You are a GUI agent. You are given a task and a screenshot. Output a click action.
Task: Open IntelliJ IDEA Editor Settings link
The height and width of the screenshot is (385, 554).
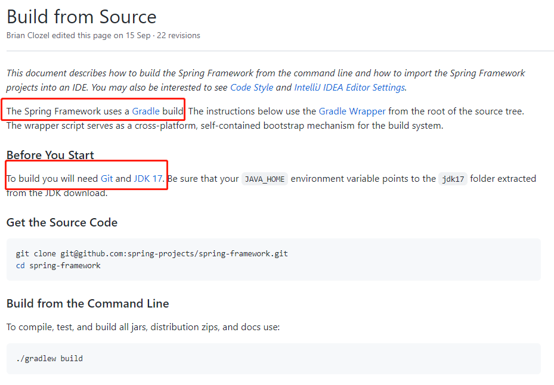[349, 87]
